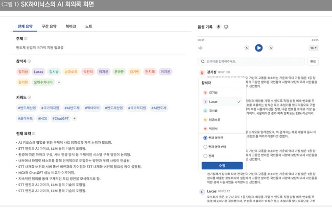This screenshot has width=332, height=208.
Task: Click the screen monitor icon beside 음성 기록
Action: click(x=226, y=27)
